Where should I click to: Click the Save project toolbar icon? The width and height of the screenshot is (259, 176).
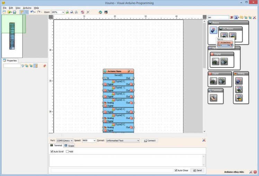15,12
